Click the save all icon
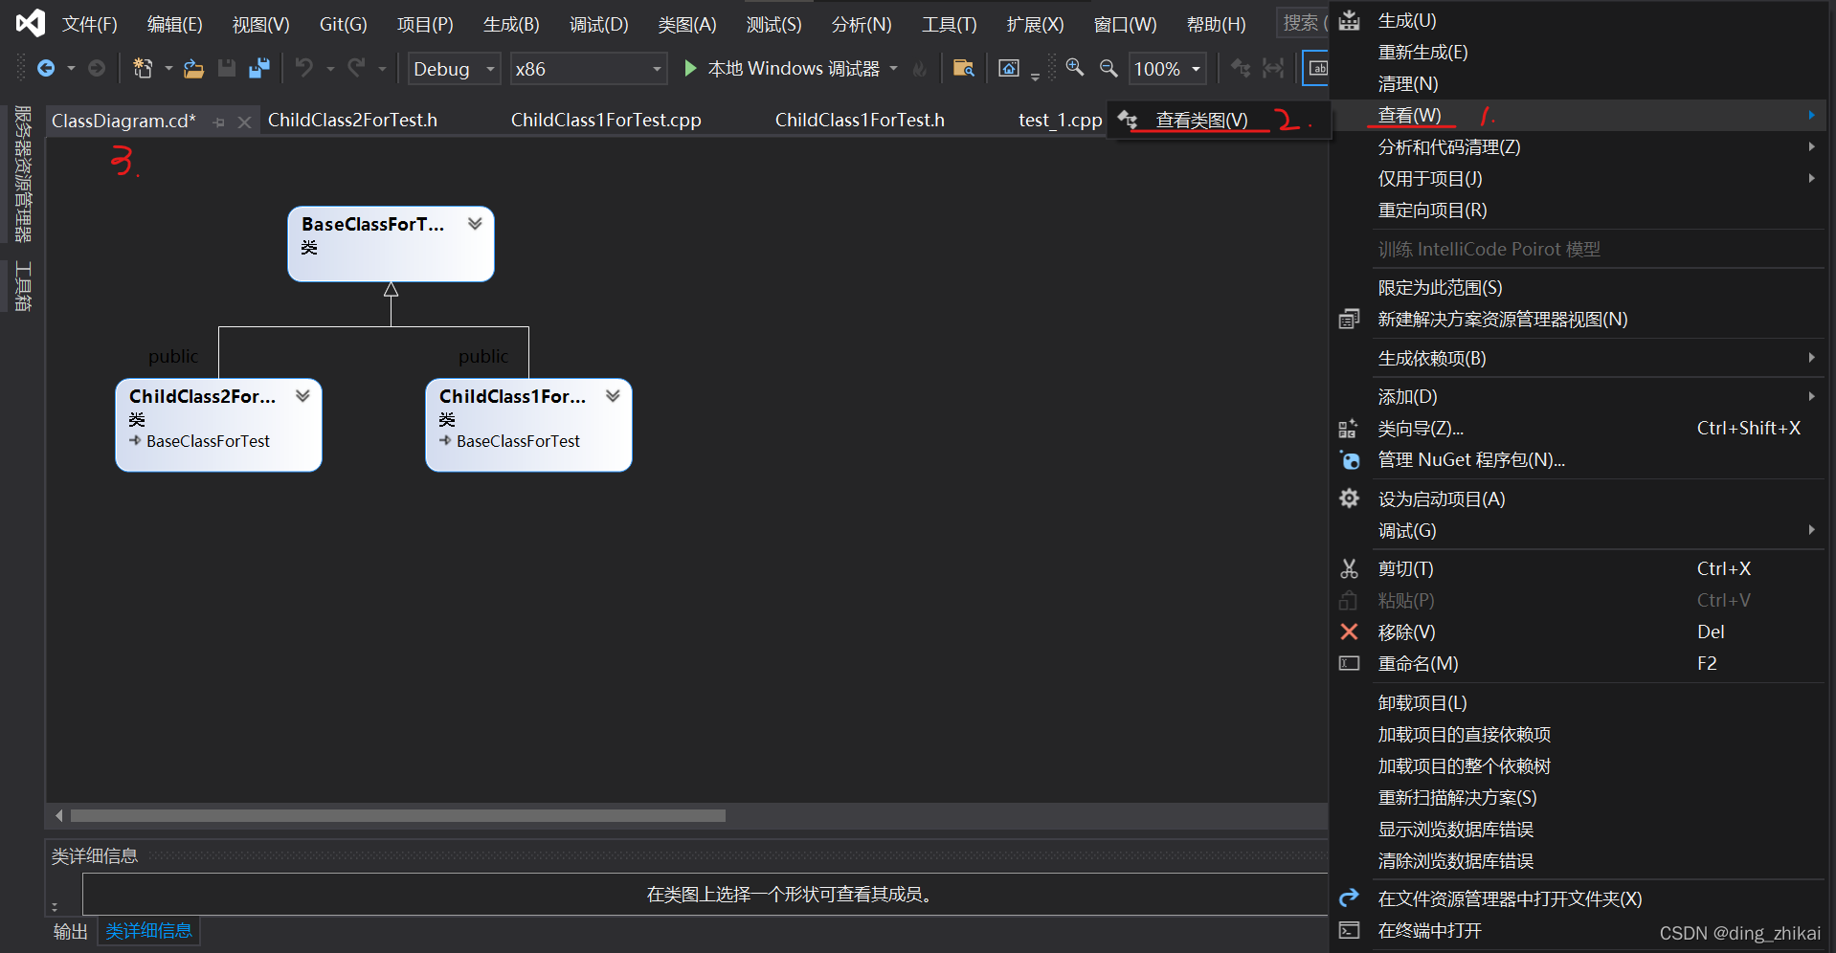This screenshot has height=953, width=1836. point(259,68)
